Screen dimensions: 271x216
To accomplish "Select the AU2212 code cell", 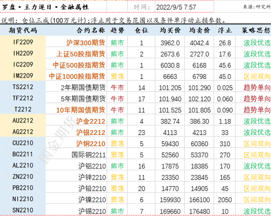I will pos(23,120).
